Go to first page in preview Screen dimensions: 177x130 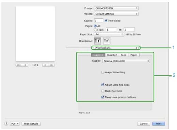[19, 65]
